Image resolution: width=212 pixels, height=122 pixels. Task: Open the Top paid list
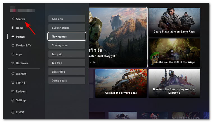67,54
